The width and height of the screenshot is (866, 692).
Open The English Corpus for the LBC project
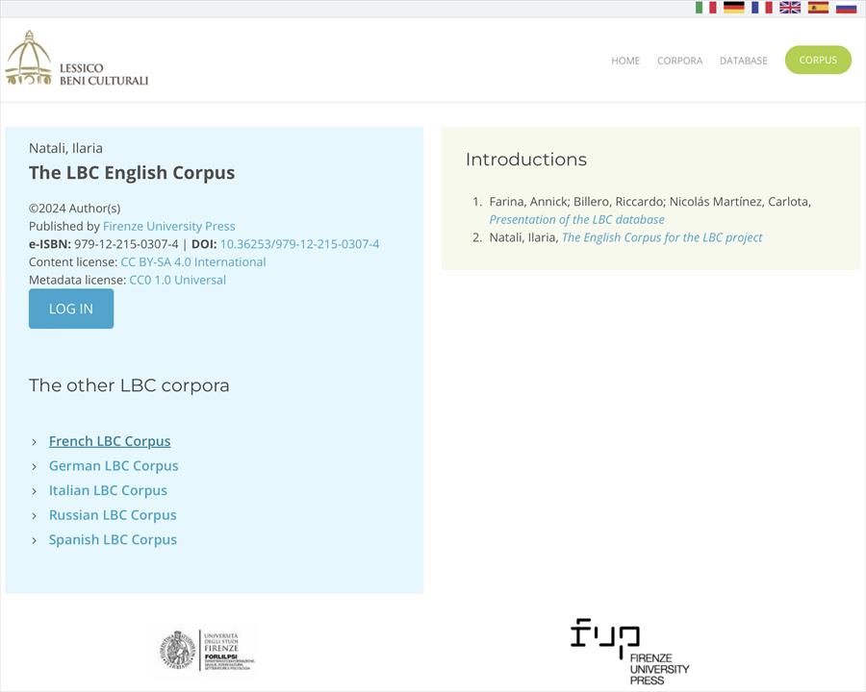tap(662, 237)
